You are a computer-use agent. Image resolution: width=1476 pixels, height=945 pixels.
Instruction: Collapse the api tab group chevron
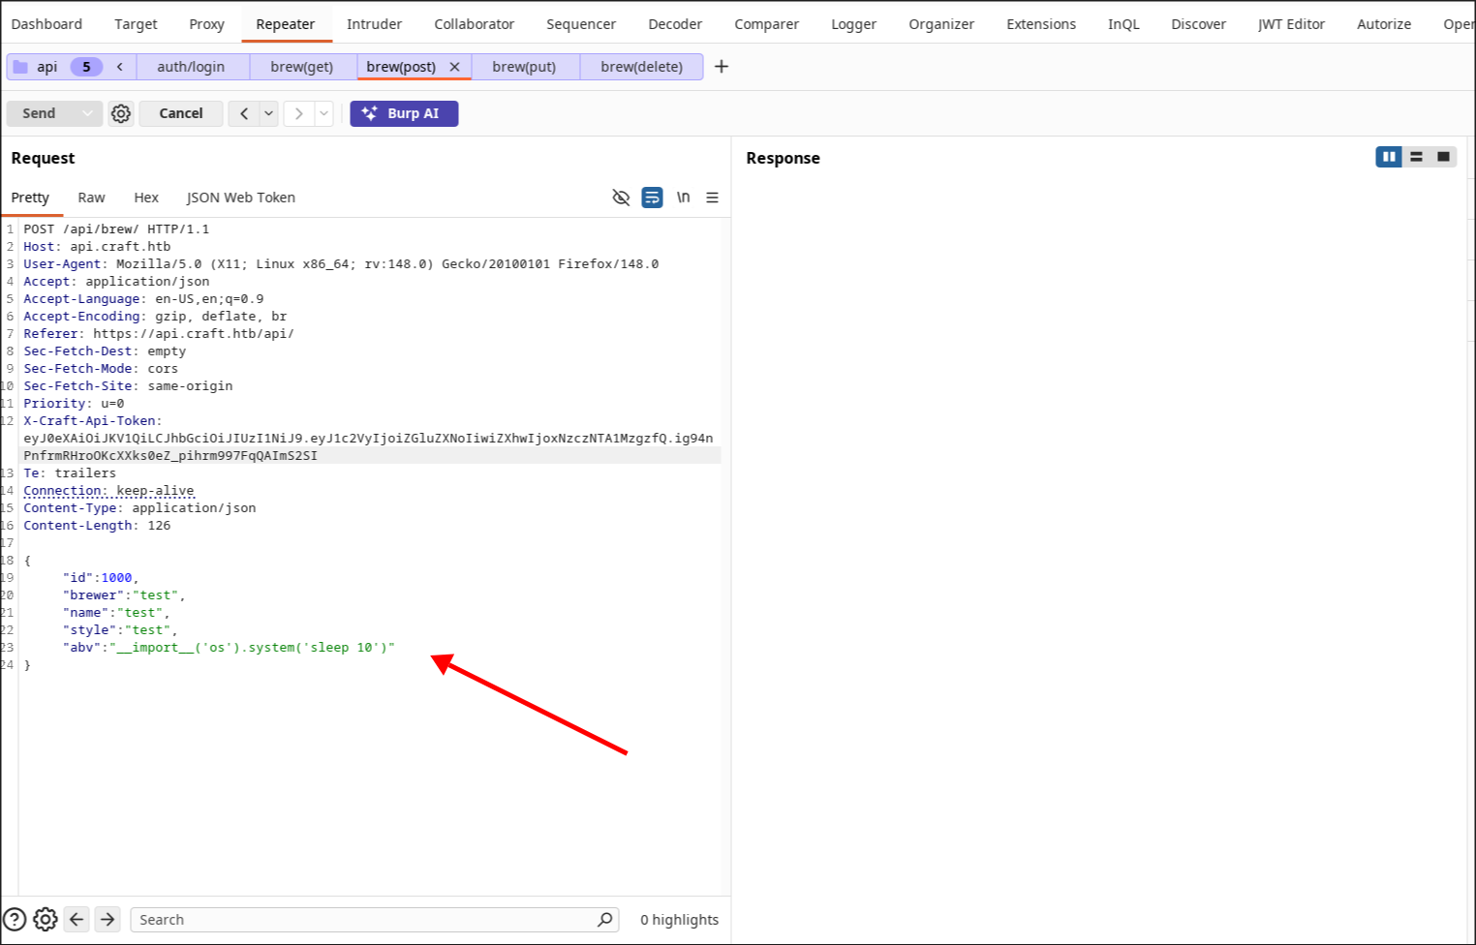pyautogui.click(x=120, y=67)
